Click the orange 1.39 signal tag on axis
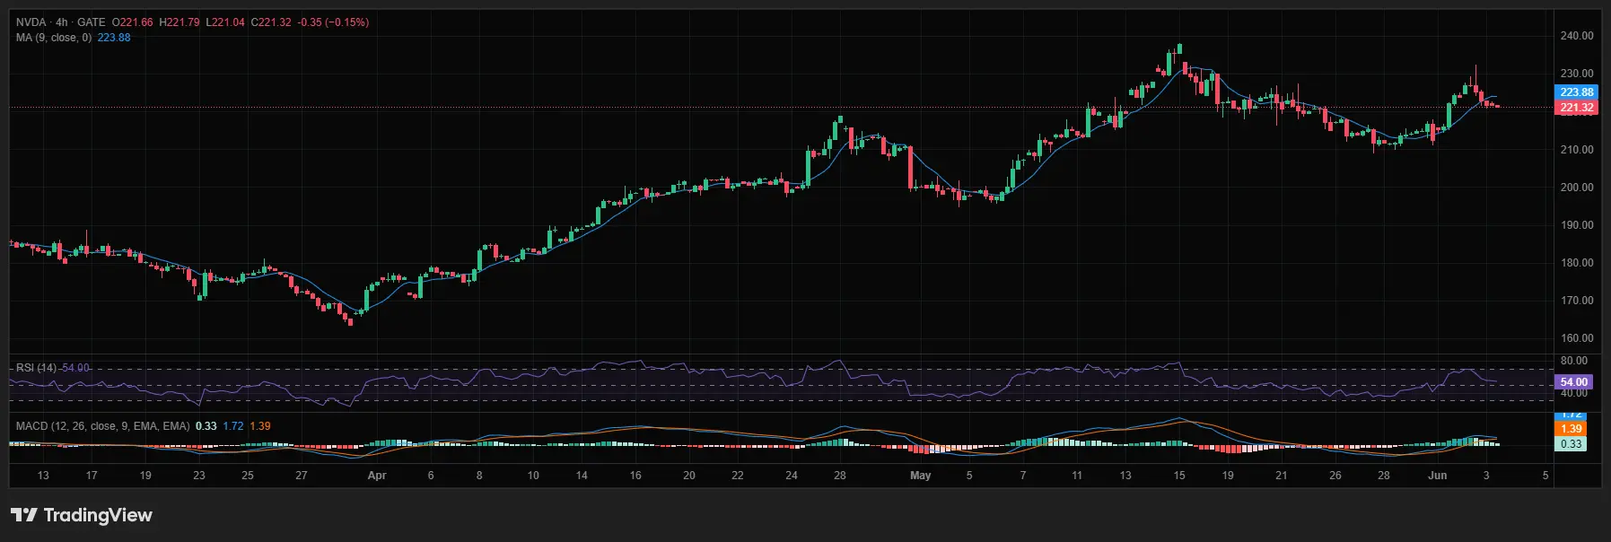Screen dimensions: 1611x542 (1571, 429)
